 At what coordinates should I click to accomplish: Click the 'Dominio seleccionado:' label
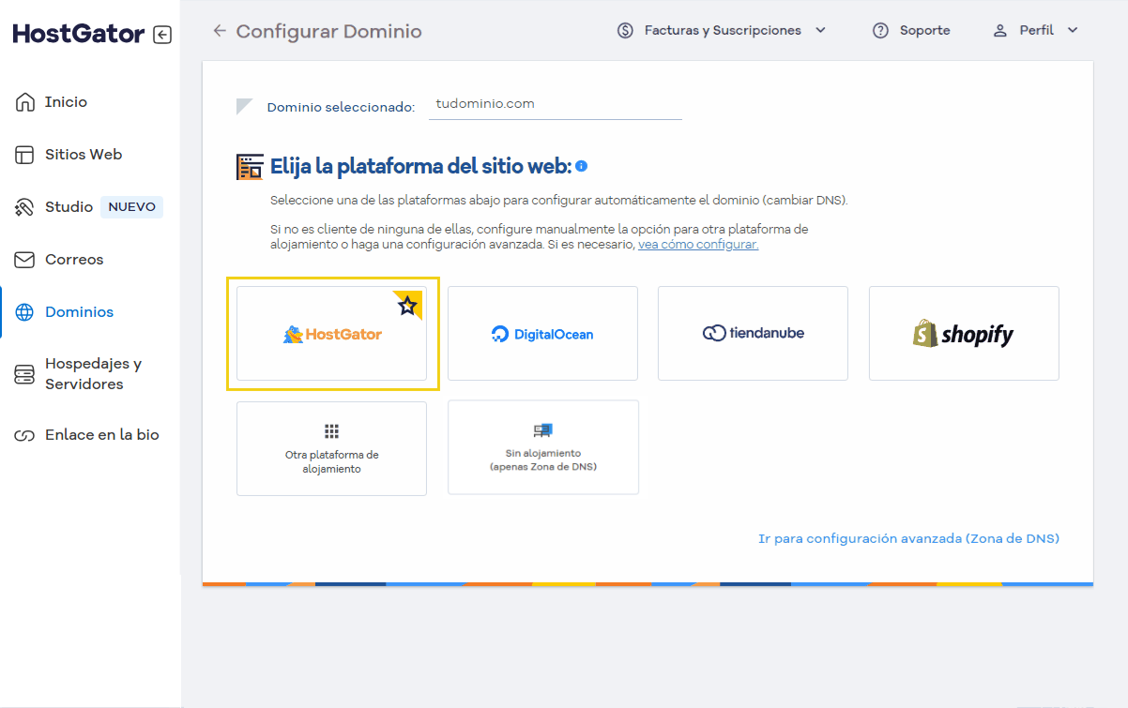[x=341, y=107]
